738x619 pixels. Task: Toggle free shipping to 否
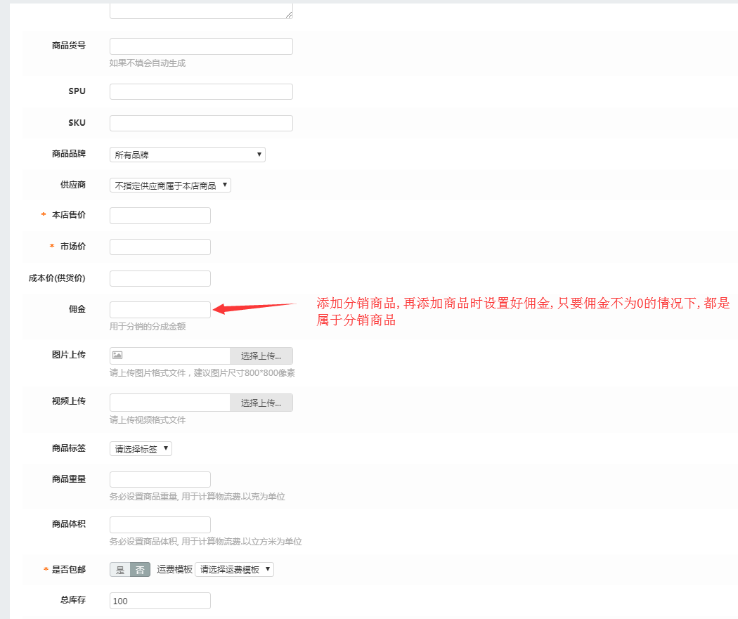pos(140,570)
